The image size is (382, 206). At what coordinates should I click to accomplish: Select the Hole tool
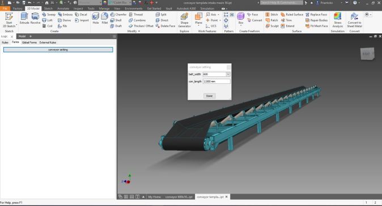tap(95, 19)
